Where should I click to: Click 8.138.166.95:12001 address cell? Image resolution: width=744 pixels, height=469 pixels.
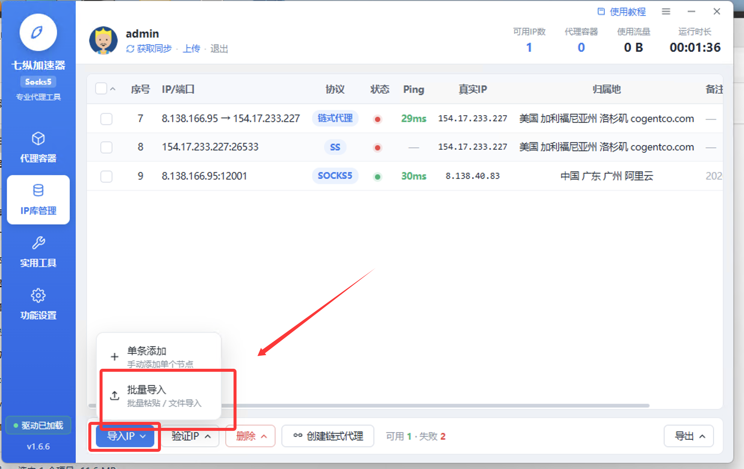(x=204, y=176)
